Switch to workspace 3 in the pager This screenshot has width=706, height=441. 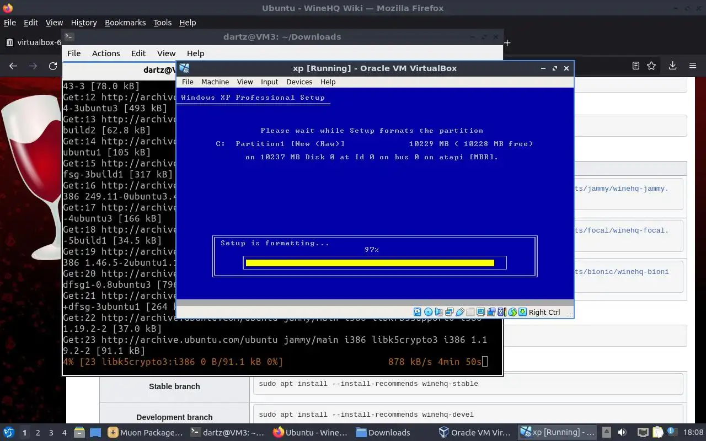[51, 433]
